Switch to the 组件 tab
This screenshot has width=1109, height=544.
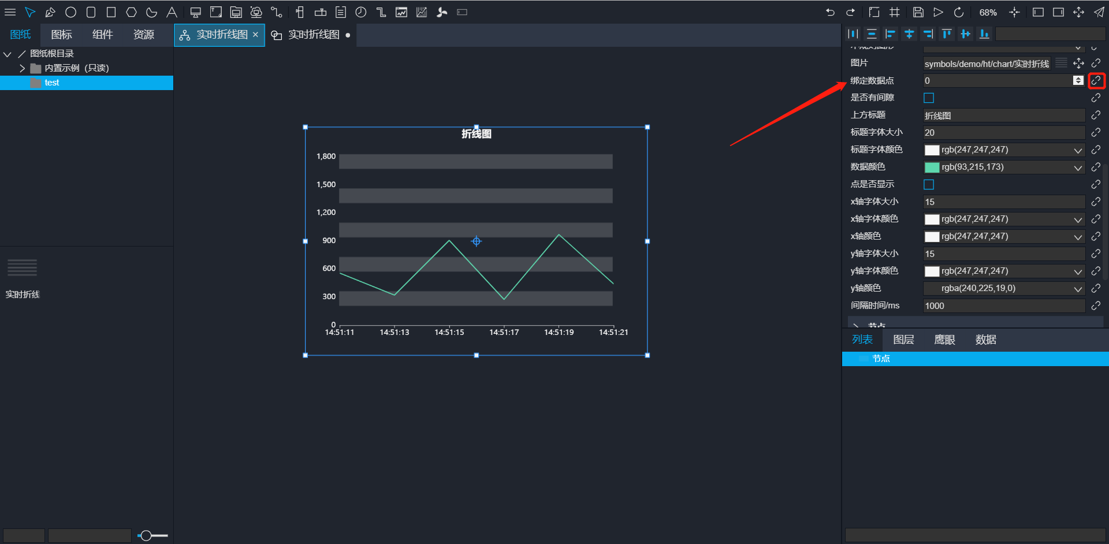pyautogui.click(x=102, y=35)
